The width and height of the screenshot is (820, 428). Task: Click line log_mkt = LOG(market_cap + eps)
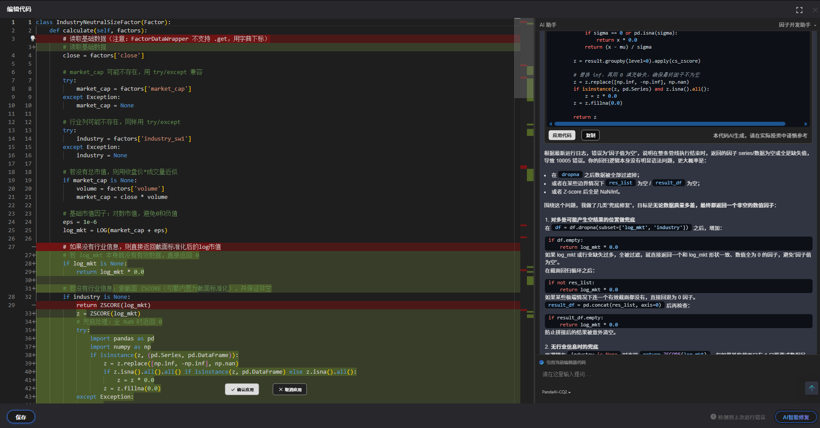(115, 230)
